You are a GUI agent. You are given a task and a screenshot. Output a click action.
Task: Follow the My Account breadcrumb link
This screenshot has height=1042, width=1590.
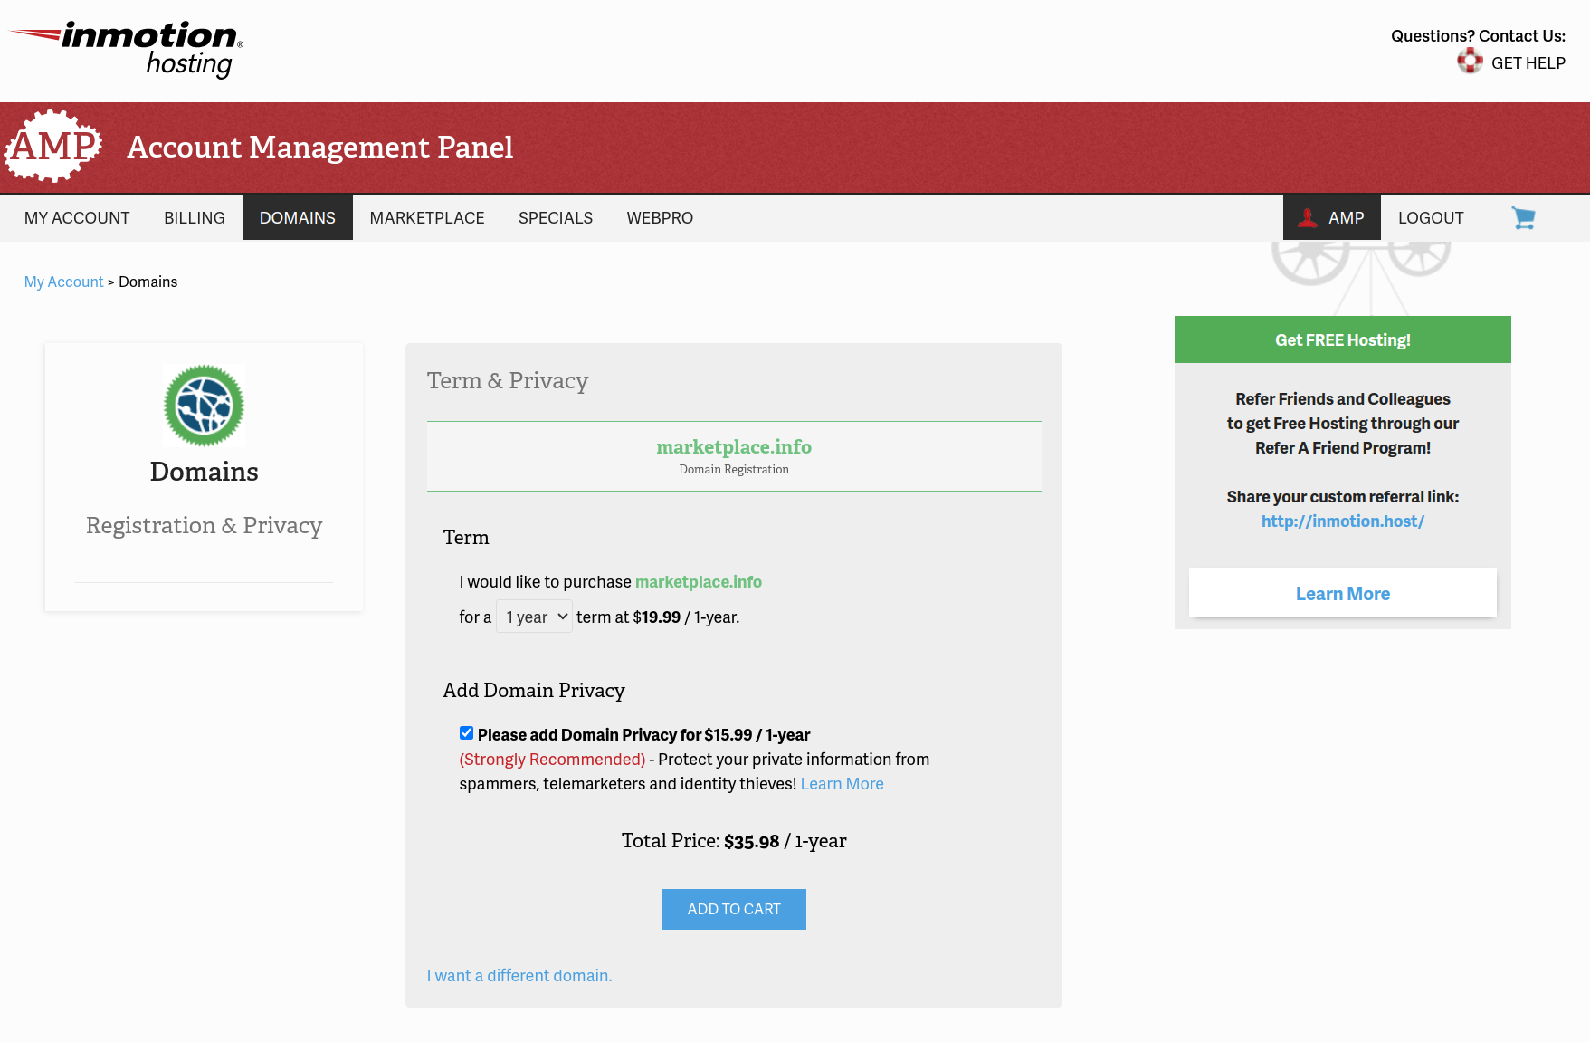(63, 282)
